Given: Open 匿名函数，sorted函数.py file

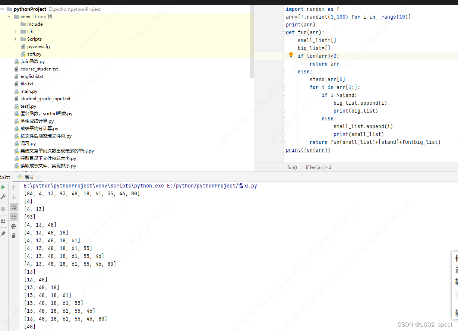Looking at the screenshot, I should pyautogui.click(x=47, y=114).
